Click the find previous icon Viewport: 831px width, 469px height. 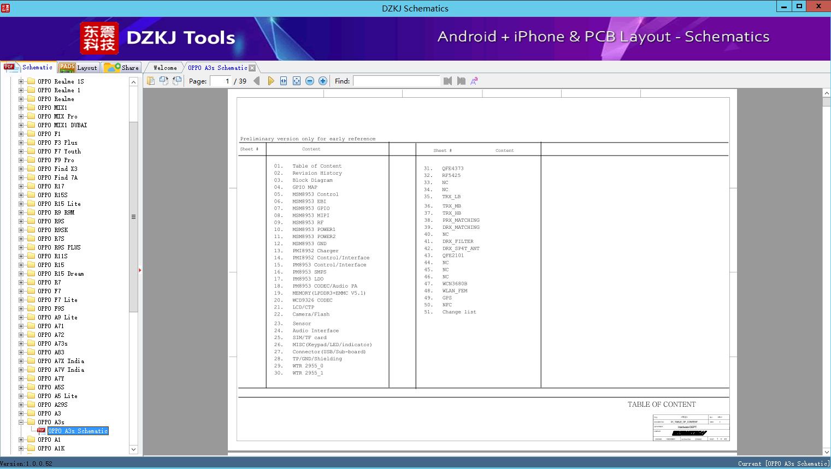(448, 81)
